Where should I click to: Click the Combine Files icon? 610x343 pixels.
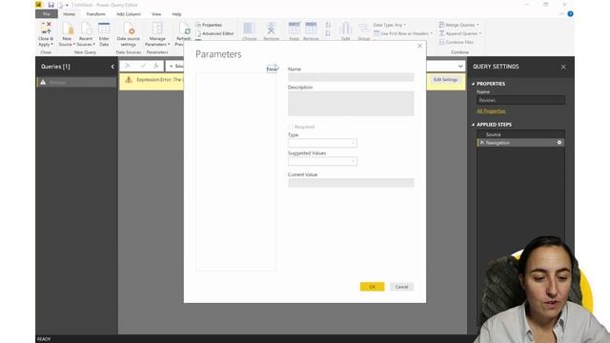(442, 42)
